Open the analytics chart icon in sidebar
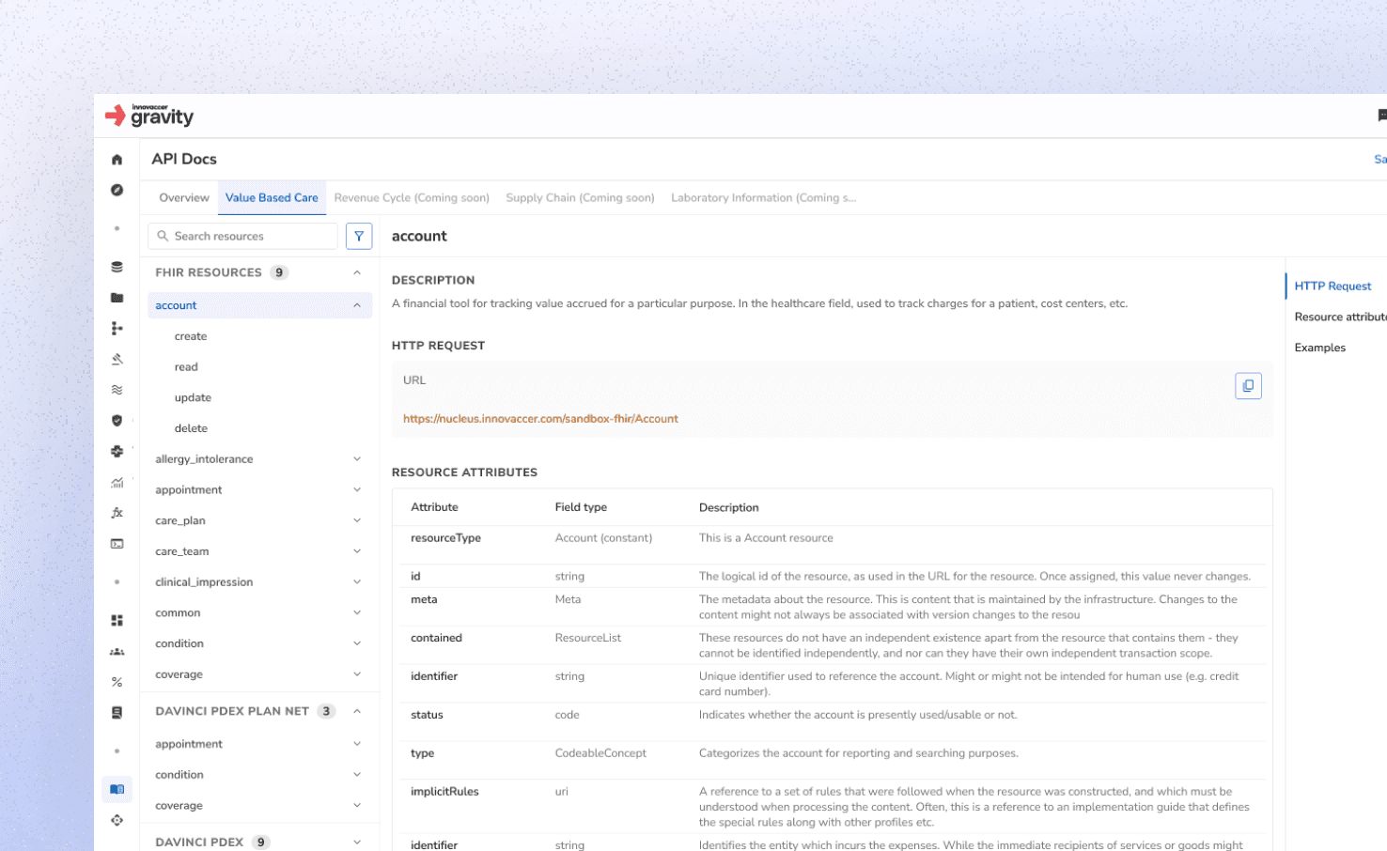 coord(117,483)
